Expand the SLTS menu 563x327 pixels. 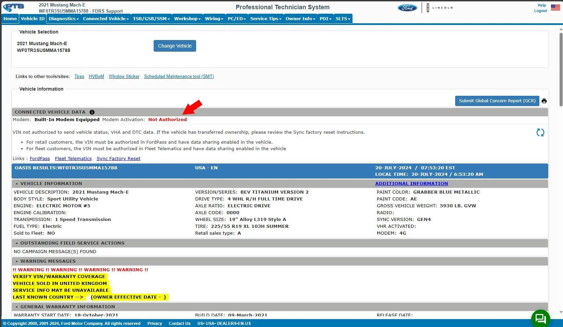point(343,18)
